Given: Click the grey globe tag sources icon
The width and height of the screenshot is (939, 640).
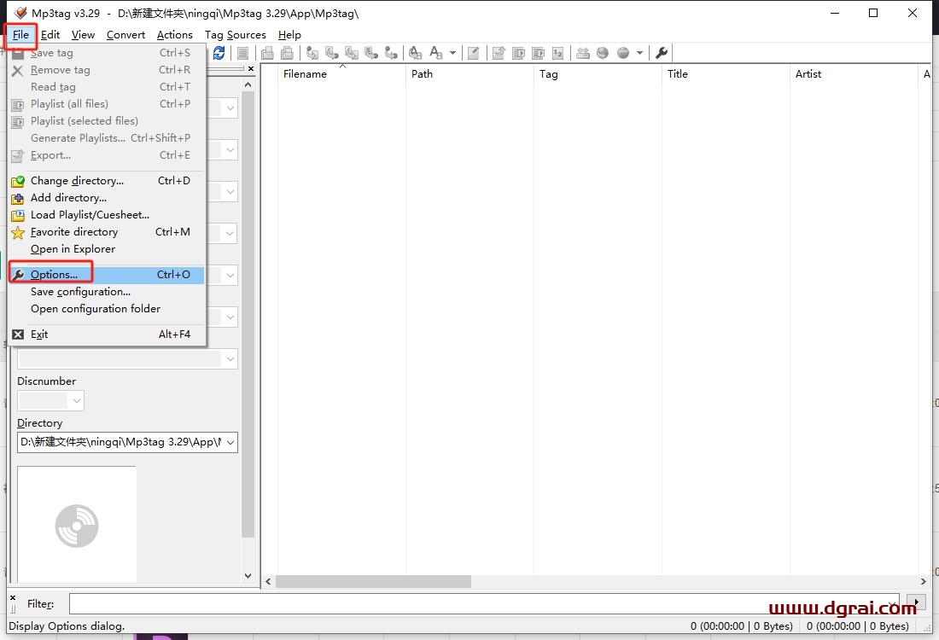Looking at the screenshot, I should (623, 53).
